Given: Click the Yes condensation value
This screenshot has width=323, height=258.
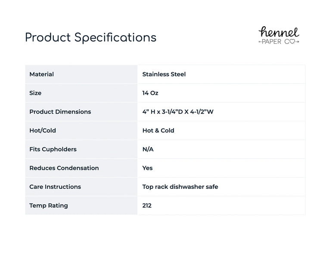Looking at the screenshot, I should tap(147, 168).
